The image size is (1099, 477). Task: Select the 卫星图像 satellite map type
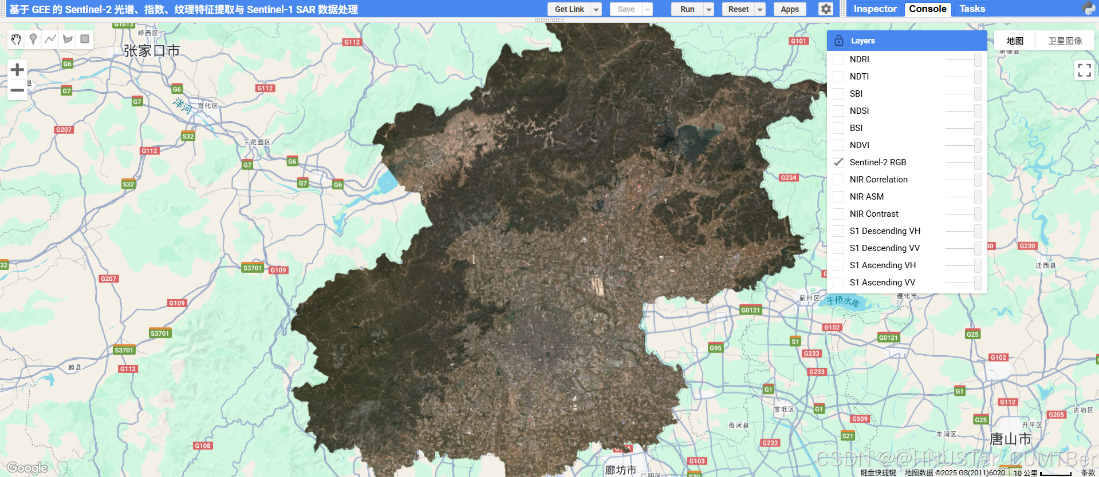click(x=1065, y=41)
